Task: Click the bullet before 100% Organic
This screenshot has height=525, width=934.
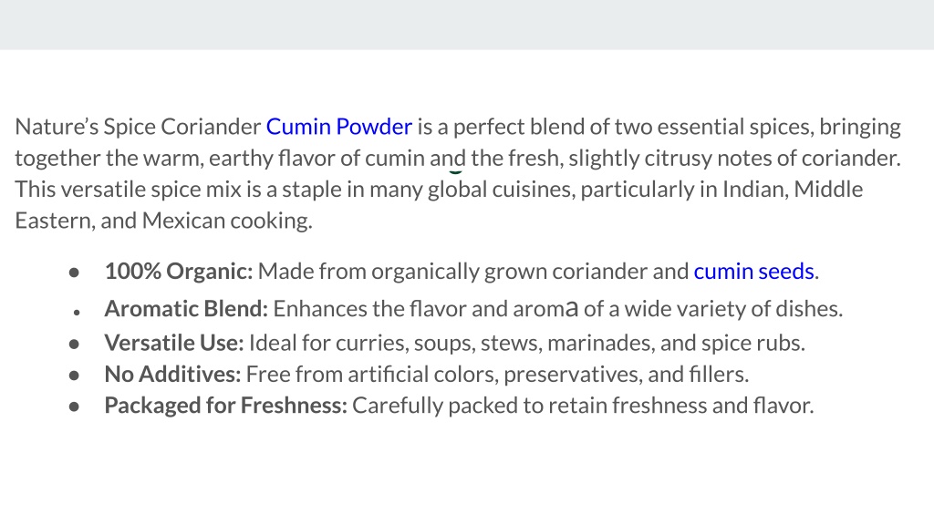Action: coord(74,273)
